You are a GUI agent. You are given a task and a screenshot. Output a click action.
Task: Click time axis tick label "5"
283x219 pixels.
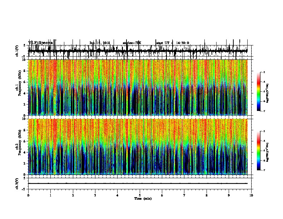140,195
